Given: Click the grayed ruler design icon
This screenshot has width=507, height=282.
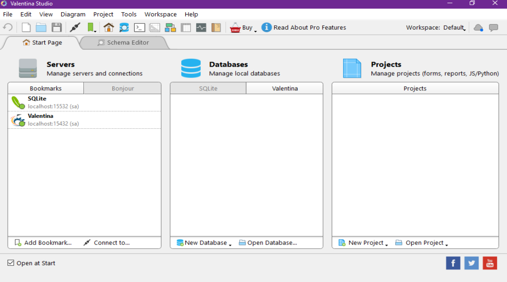Looking at the screenshot, I should click(x=155, y=27).
